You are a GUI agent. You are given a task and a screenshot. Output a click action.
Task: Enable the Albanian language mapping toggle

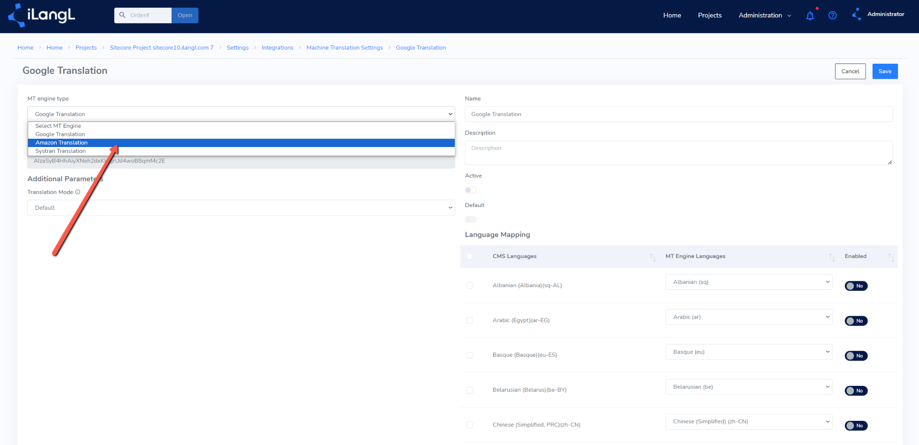click(856, 286)
